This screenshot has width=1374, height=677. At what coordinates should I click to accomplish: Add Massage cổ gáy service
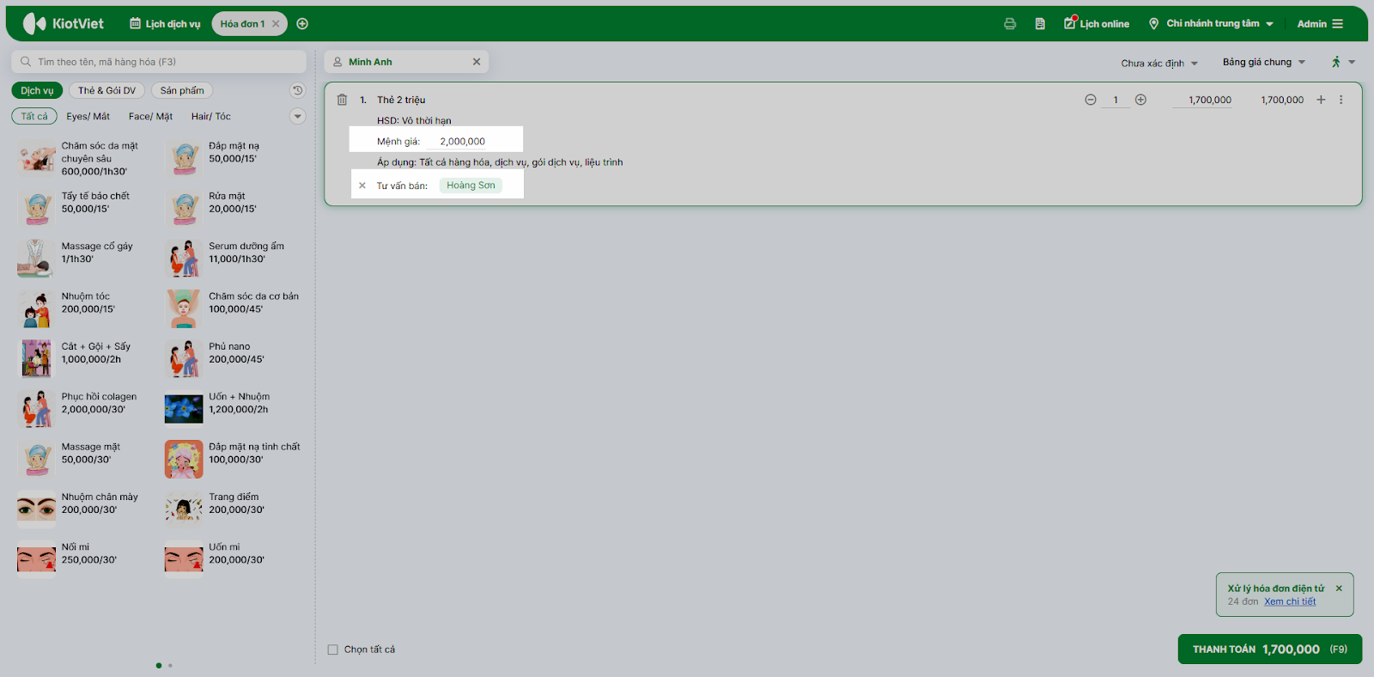click(x=85, y=259)
